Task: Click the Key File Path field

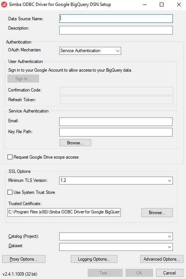Action: pos(116,132)
